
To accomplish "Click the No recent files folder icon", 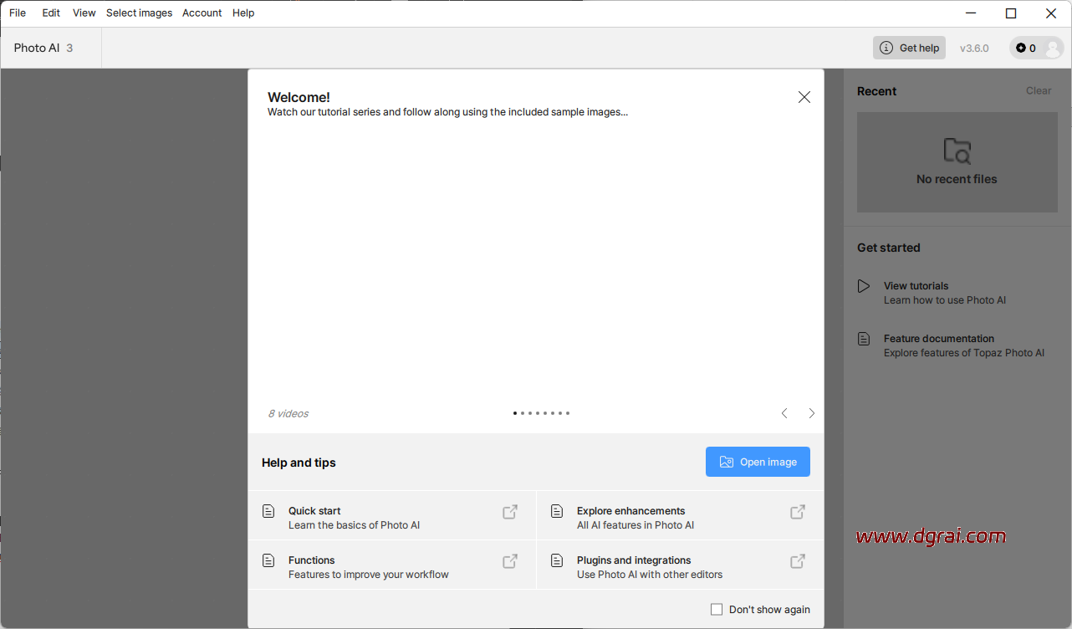I will click(957, 151).
